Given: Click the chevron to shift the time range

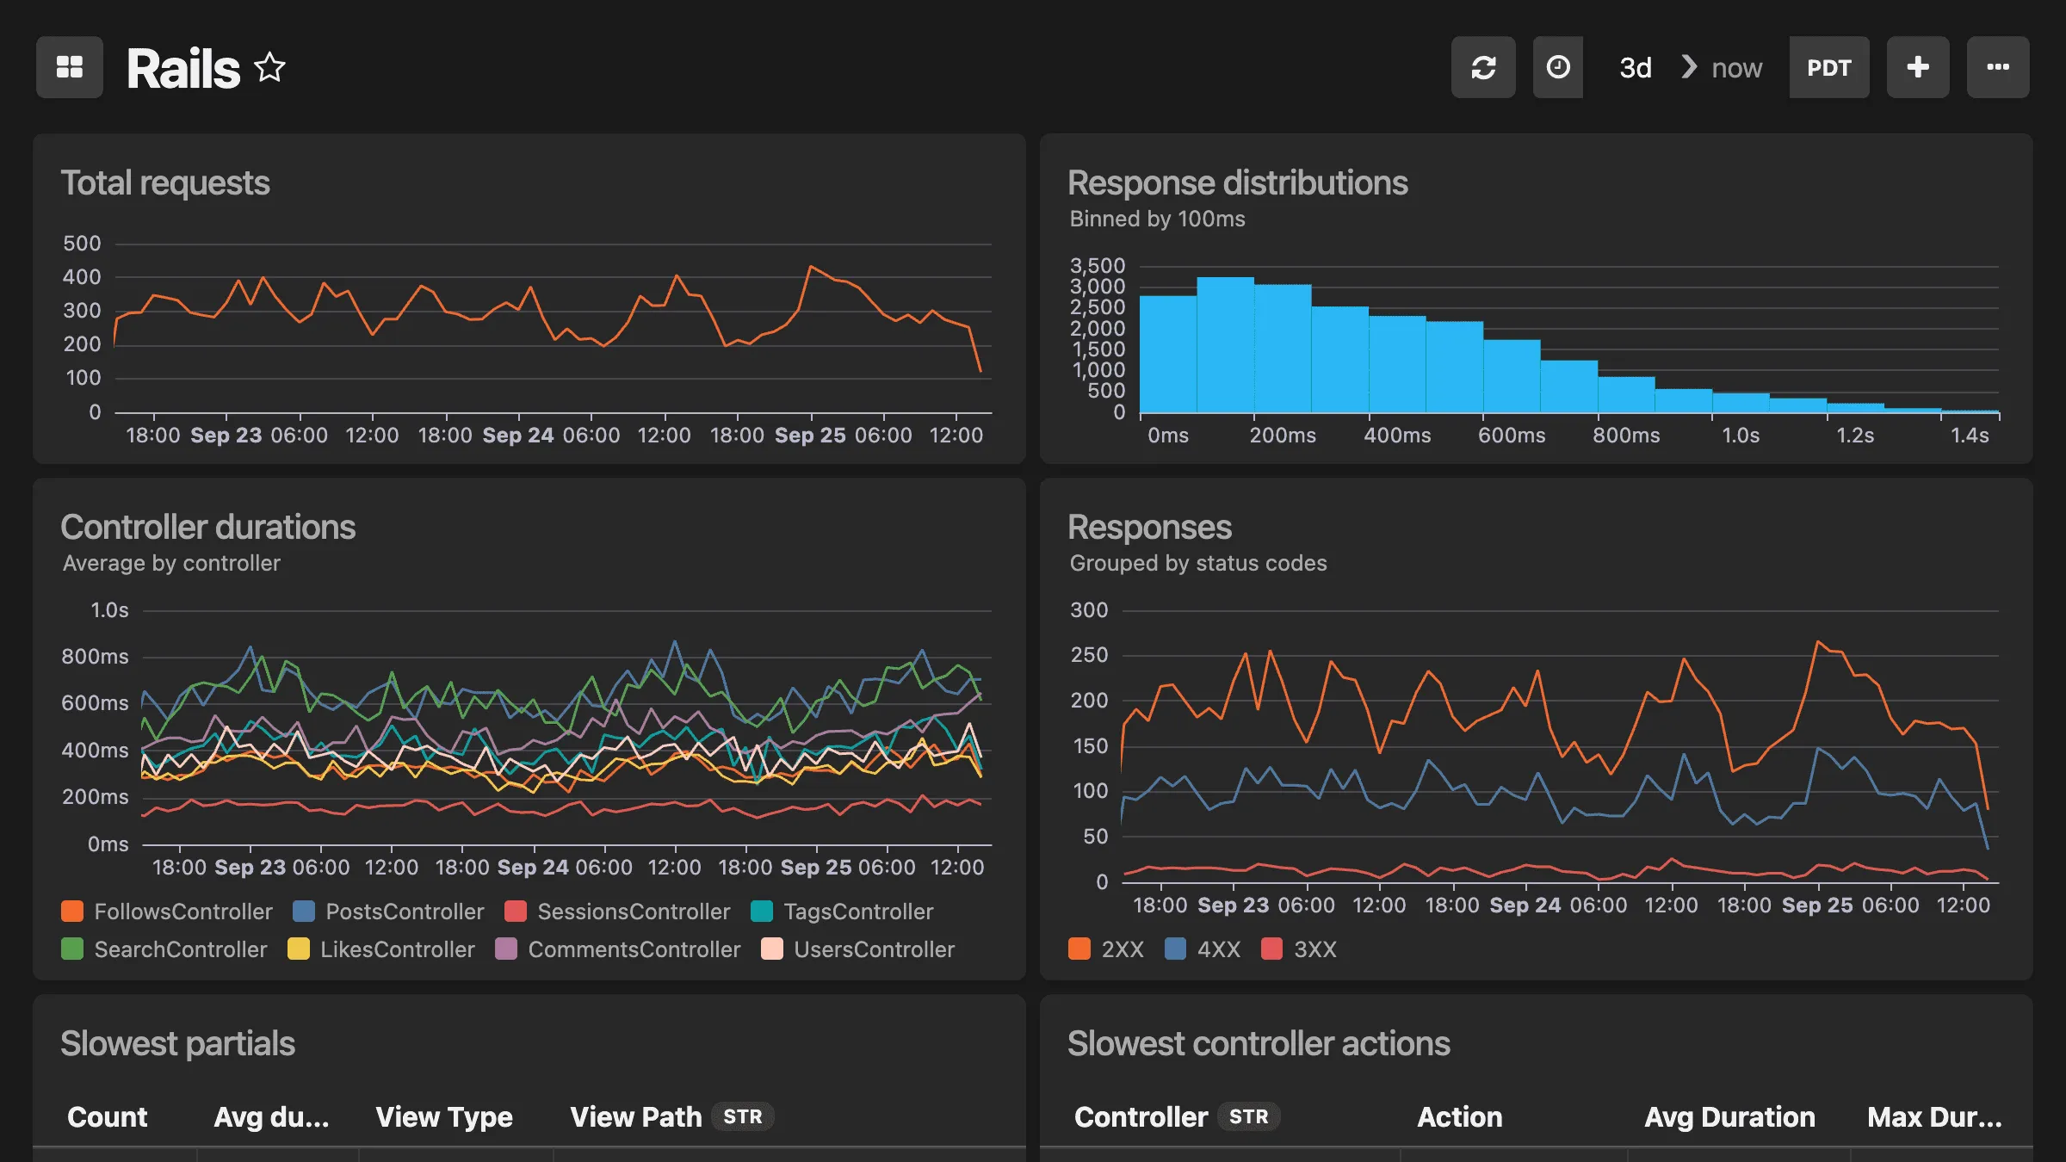Looking at the screenshot, I should 1689,67.
